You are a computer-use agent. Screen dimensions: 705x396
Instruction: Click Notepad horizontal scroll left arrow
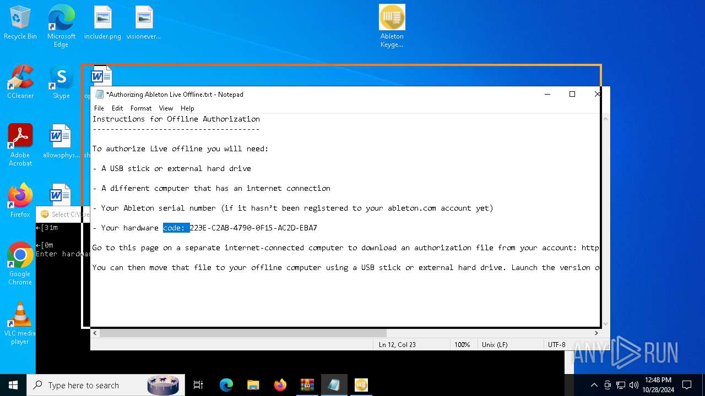coord(95,333)
